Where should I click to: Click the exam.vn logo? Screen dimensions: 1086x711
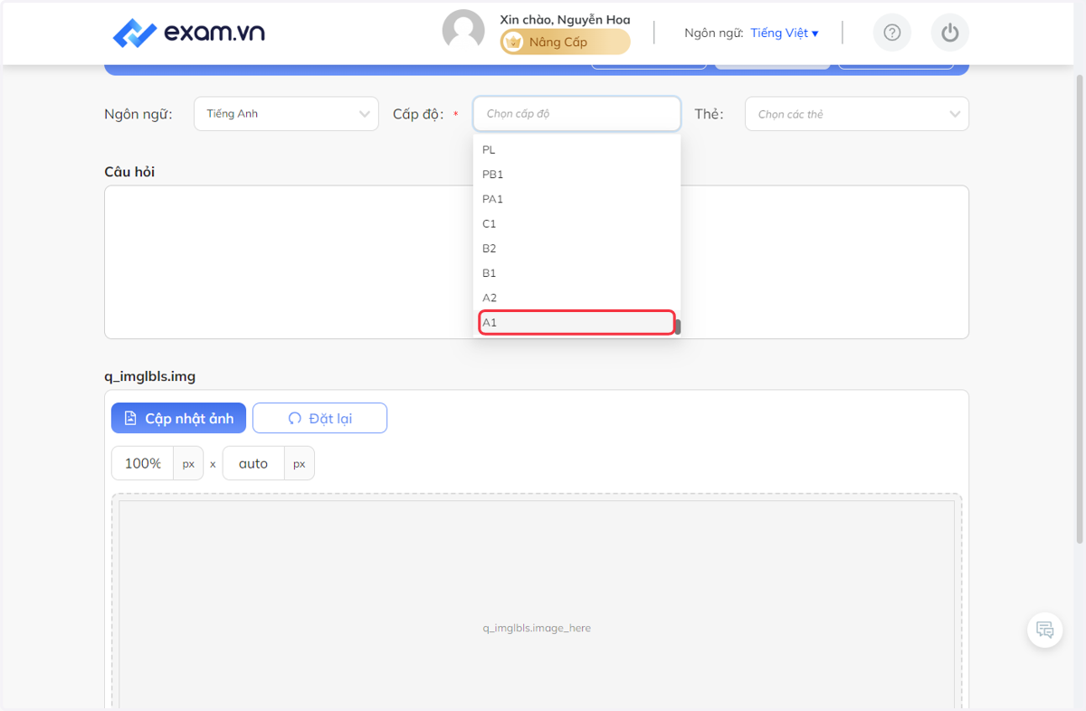(x=189, y=33)
